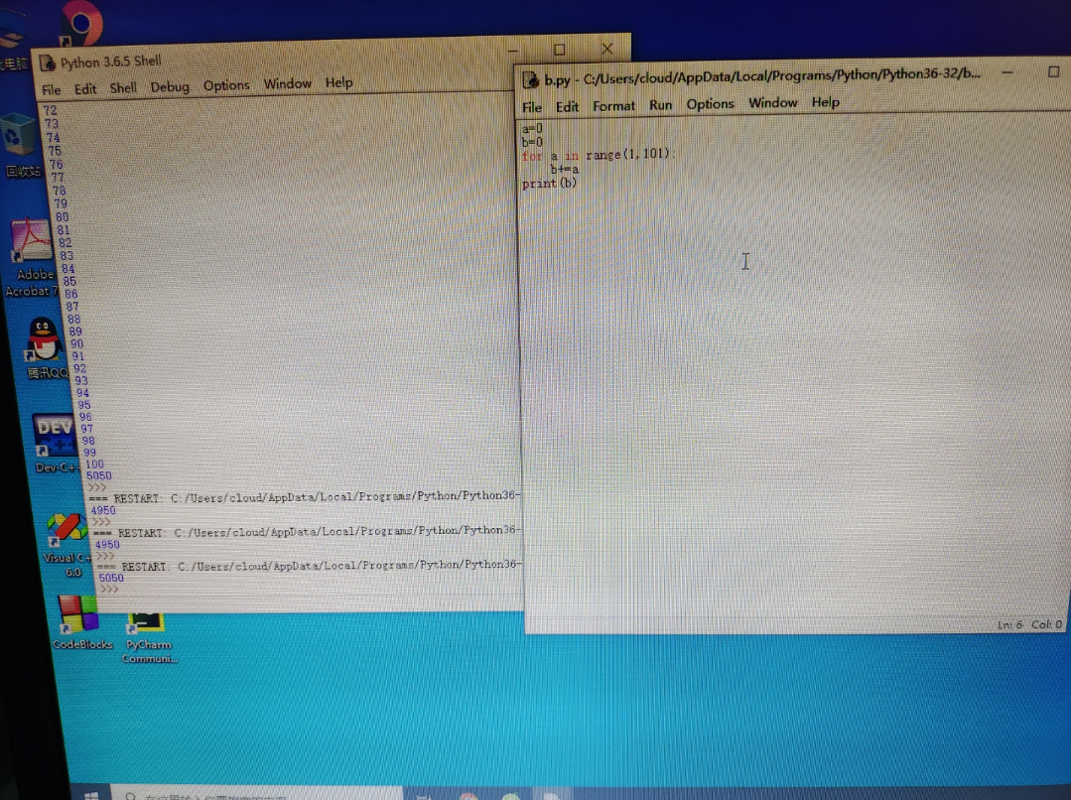
Task: Click output number '72' in Shell
Action: point(50,110)
